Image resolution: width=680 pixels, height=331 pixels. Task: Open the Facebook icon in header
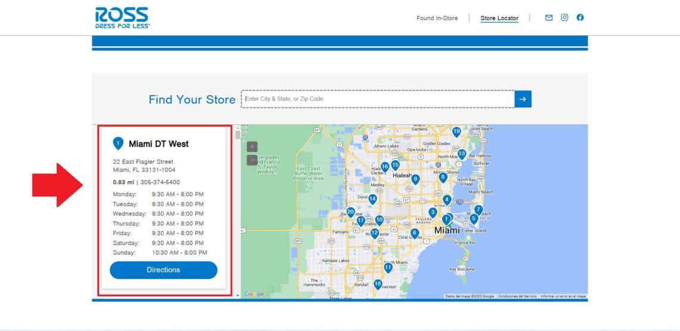(x=580, y=18)
